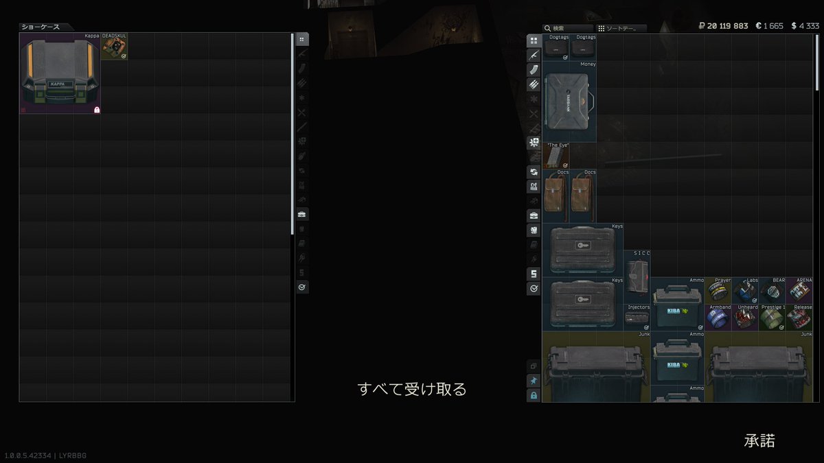The image size is (824, 463).
Task: Open the S I C C pouch
Action: 637,277
